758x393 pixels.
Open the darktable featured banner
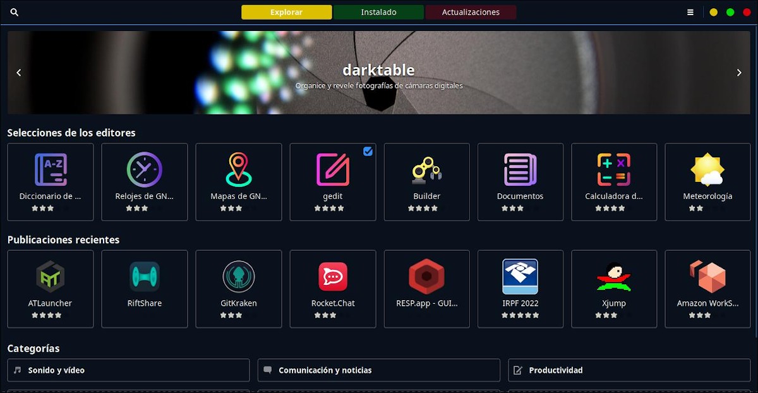click(379, 73)
